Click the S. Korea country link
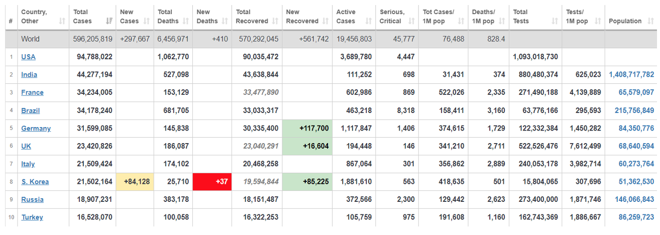Screen dimensions: 660x235 [35, 182]
